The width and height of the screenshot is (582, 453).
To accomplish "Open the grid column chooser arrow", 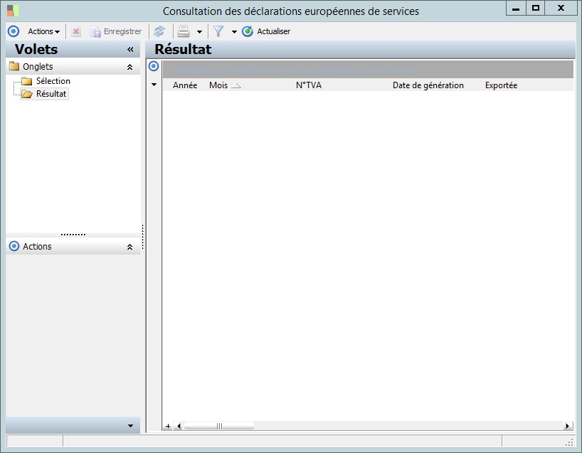I will (154, 85).
